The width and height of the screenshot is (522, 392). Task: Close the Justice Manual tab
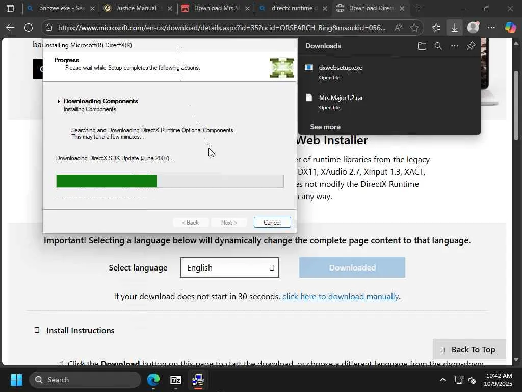[x=170, y=8]
